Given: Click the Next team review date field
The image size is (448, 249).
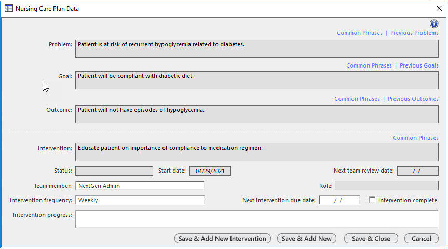Looking at the screenshot, I should pos(418,171).
